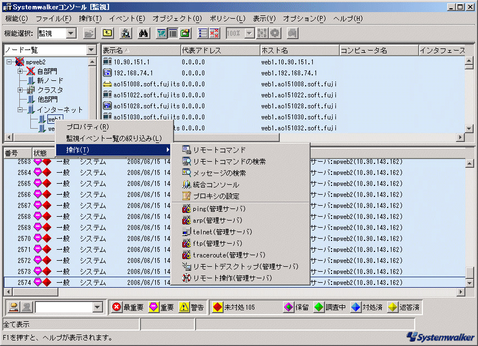This screenshot has width=478, height=346.
Task: Click the open folder toolbar icon
Action: (x=89, y=33)
